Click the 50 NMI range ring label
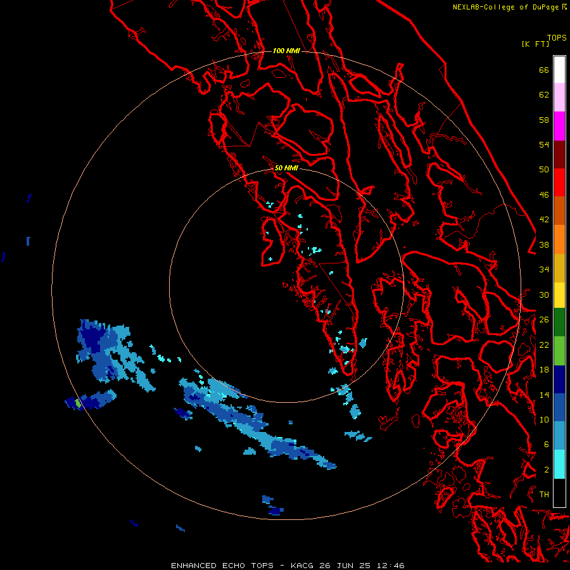570x570 pixels. (286, 168)
